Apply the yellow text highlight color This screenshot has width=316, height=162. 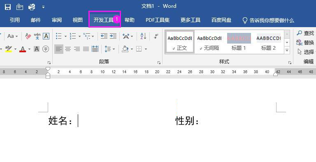[9, 49]
